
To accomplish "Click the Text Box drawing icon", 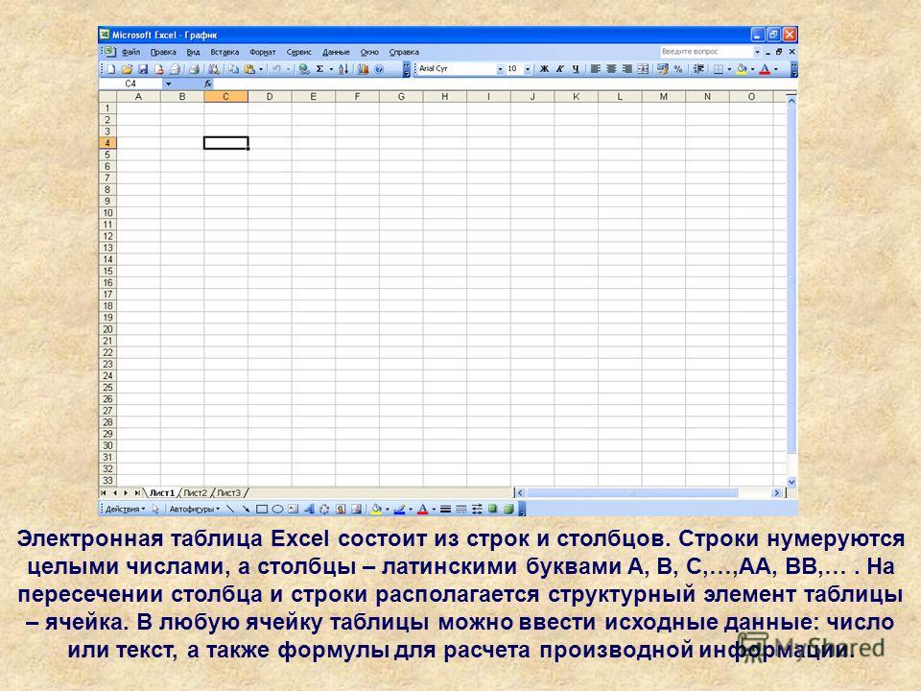I will pos(293,509).
